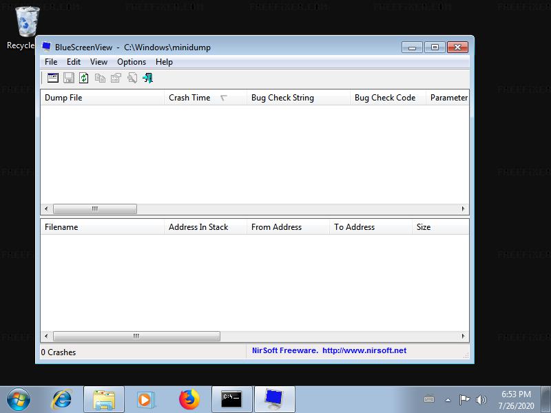Viewport: 551px width, 413px height.
Task: Click the Properties toolbar icon
Action: pyautogui.click(x=116, y=78)
